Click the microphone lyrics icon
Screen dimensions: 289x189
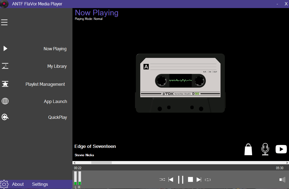click(x=265, y=149)
